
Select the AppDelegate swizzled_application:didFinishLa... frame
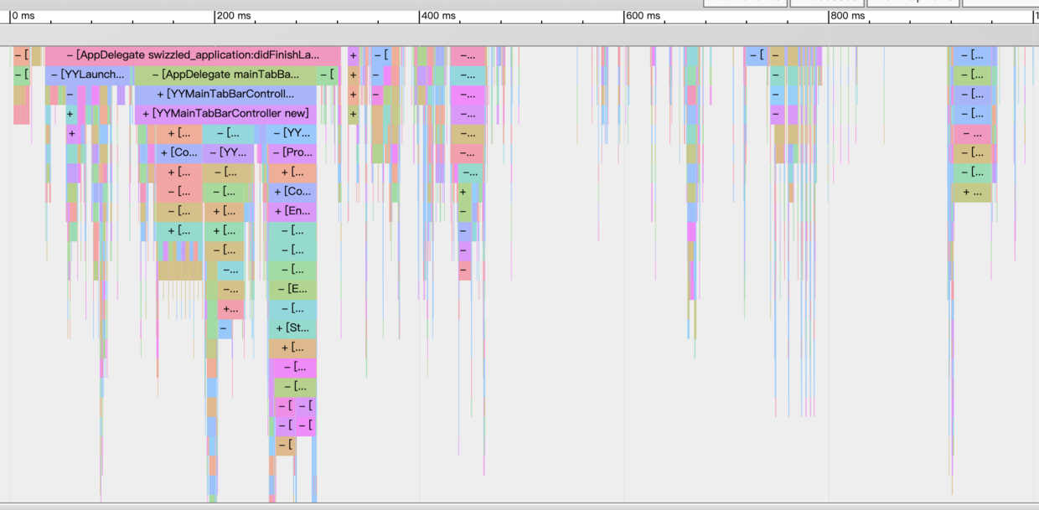tap(193, 55)
